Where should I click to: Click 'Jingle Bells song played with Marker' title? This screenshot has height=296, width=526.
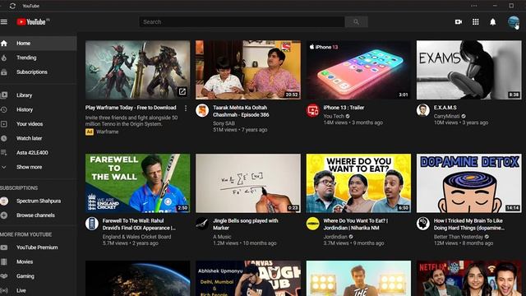click(246, 224)
